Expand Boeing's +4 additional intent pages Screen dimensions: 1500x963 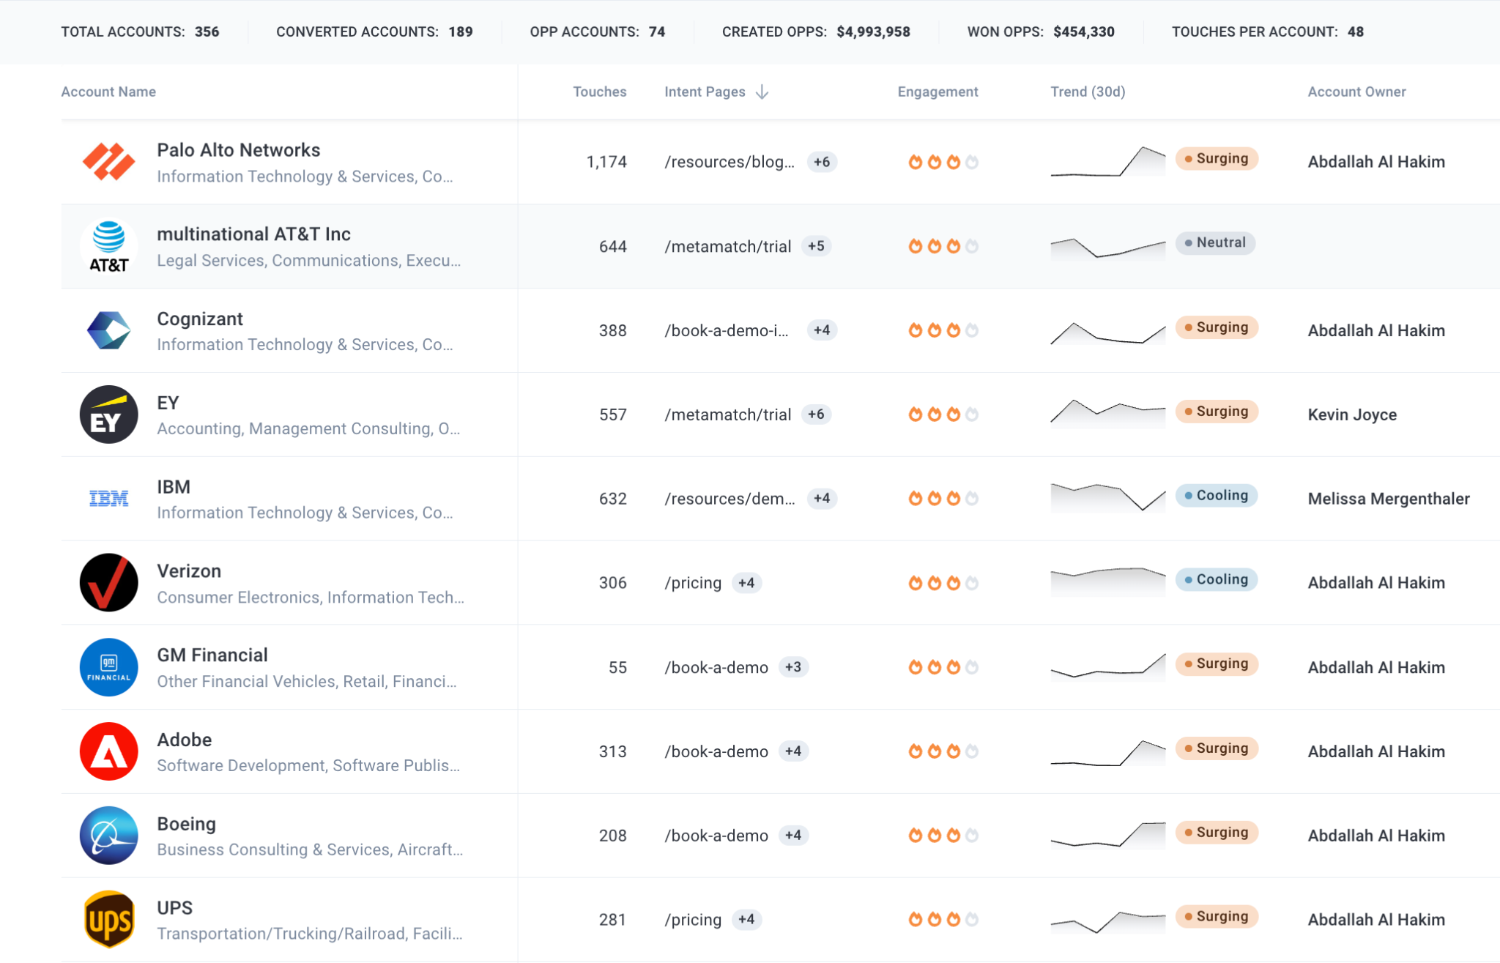click(x=795, y=835)
